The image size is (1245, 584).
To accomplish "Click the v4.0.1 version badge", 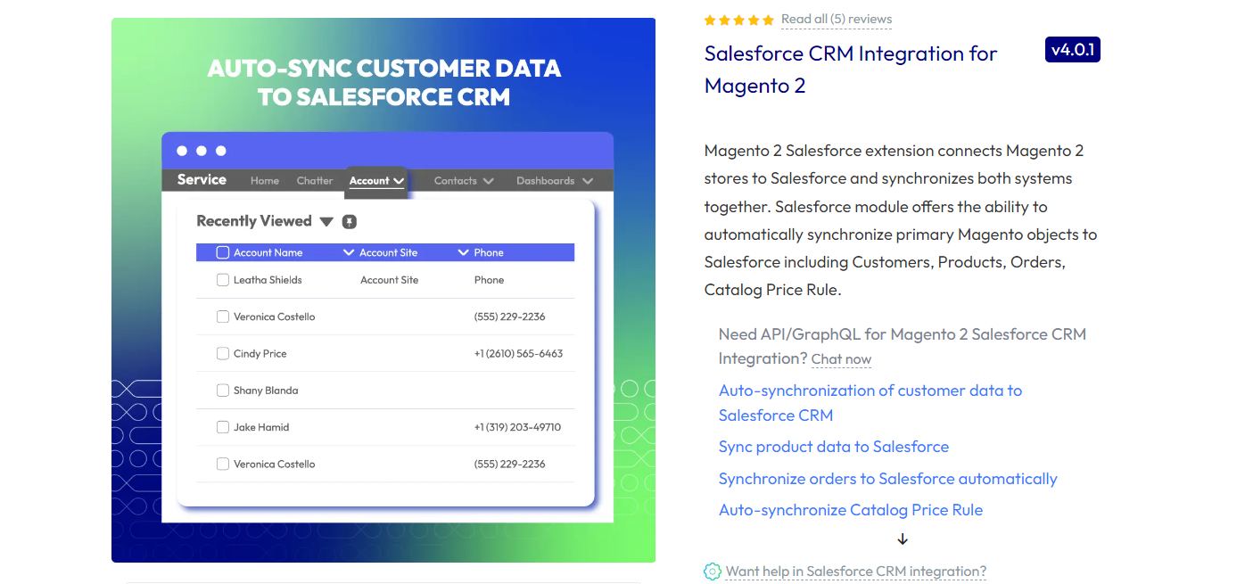I will 1072,49.
